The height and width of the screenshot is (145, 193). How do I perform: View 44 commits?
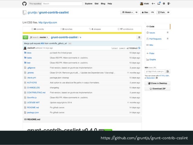[38, 29]
